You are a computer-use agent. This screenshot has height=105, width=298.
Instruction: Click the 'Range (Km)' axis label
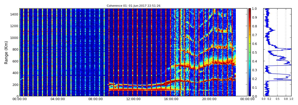(6, 52)
